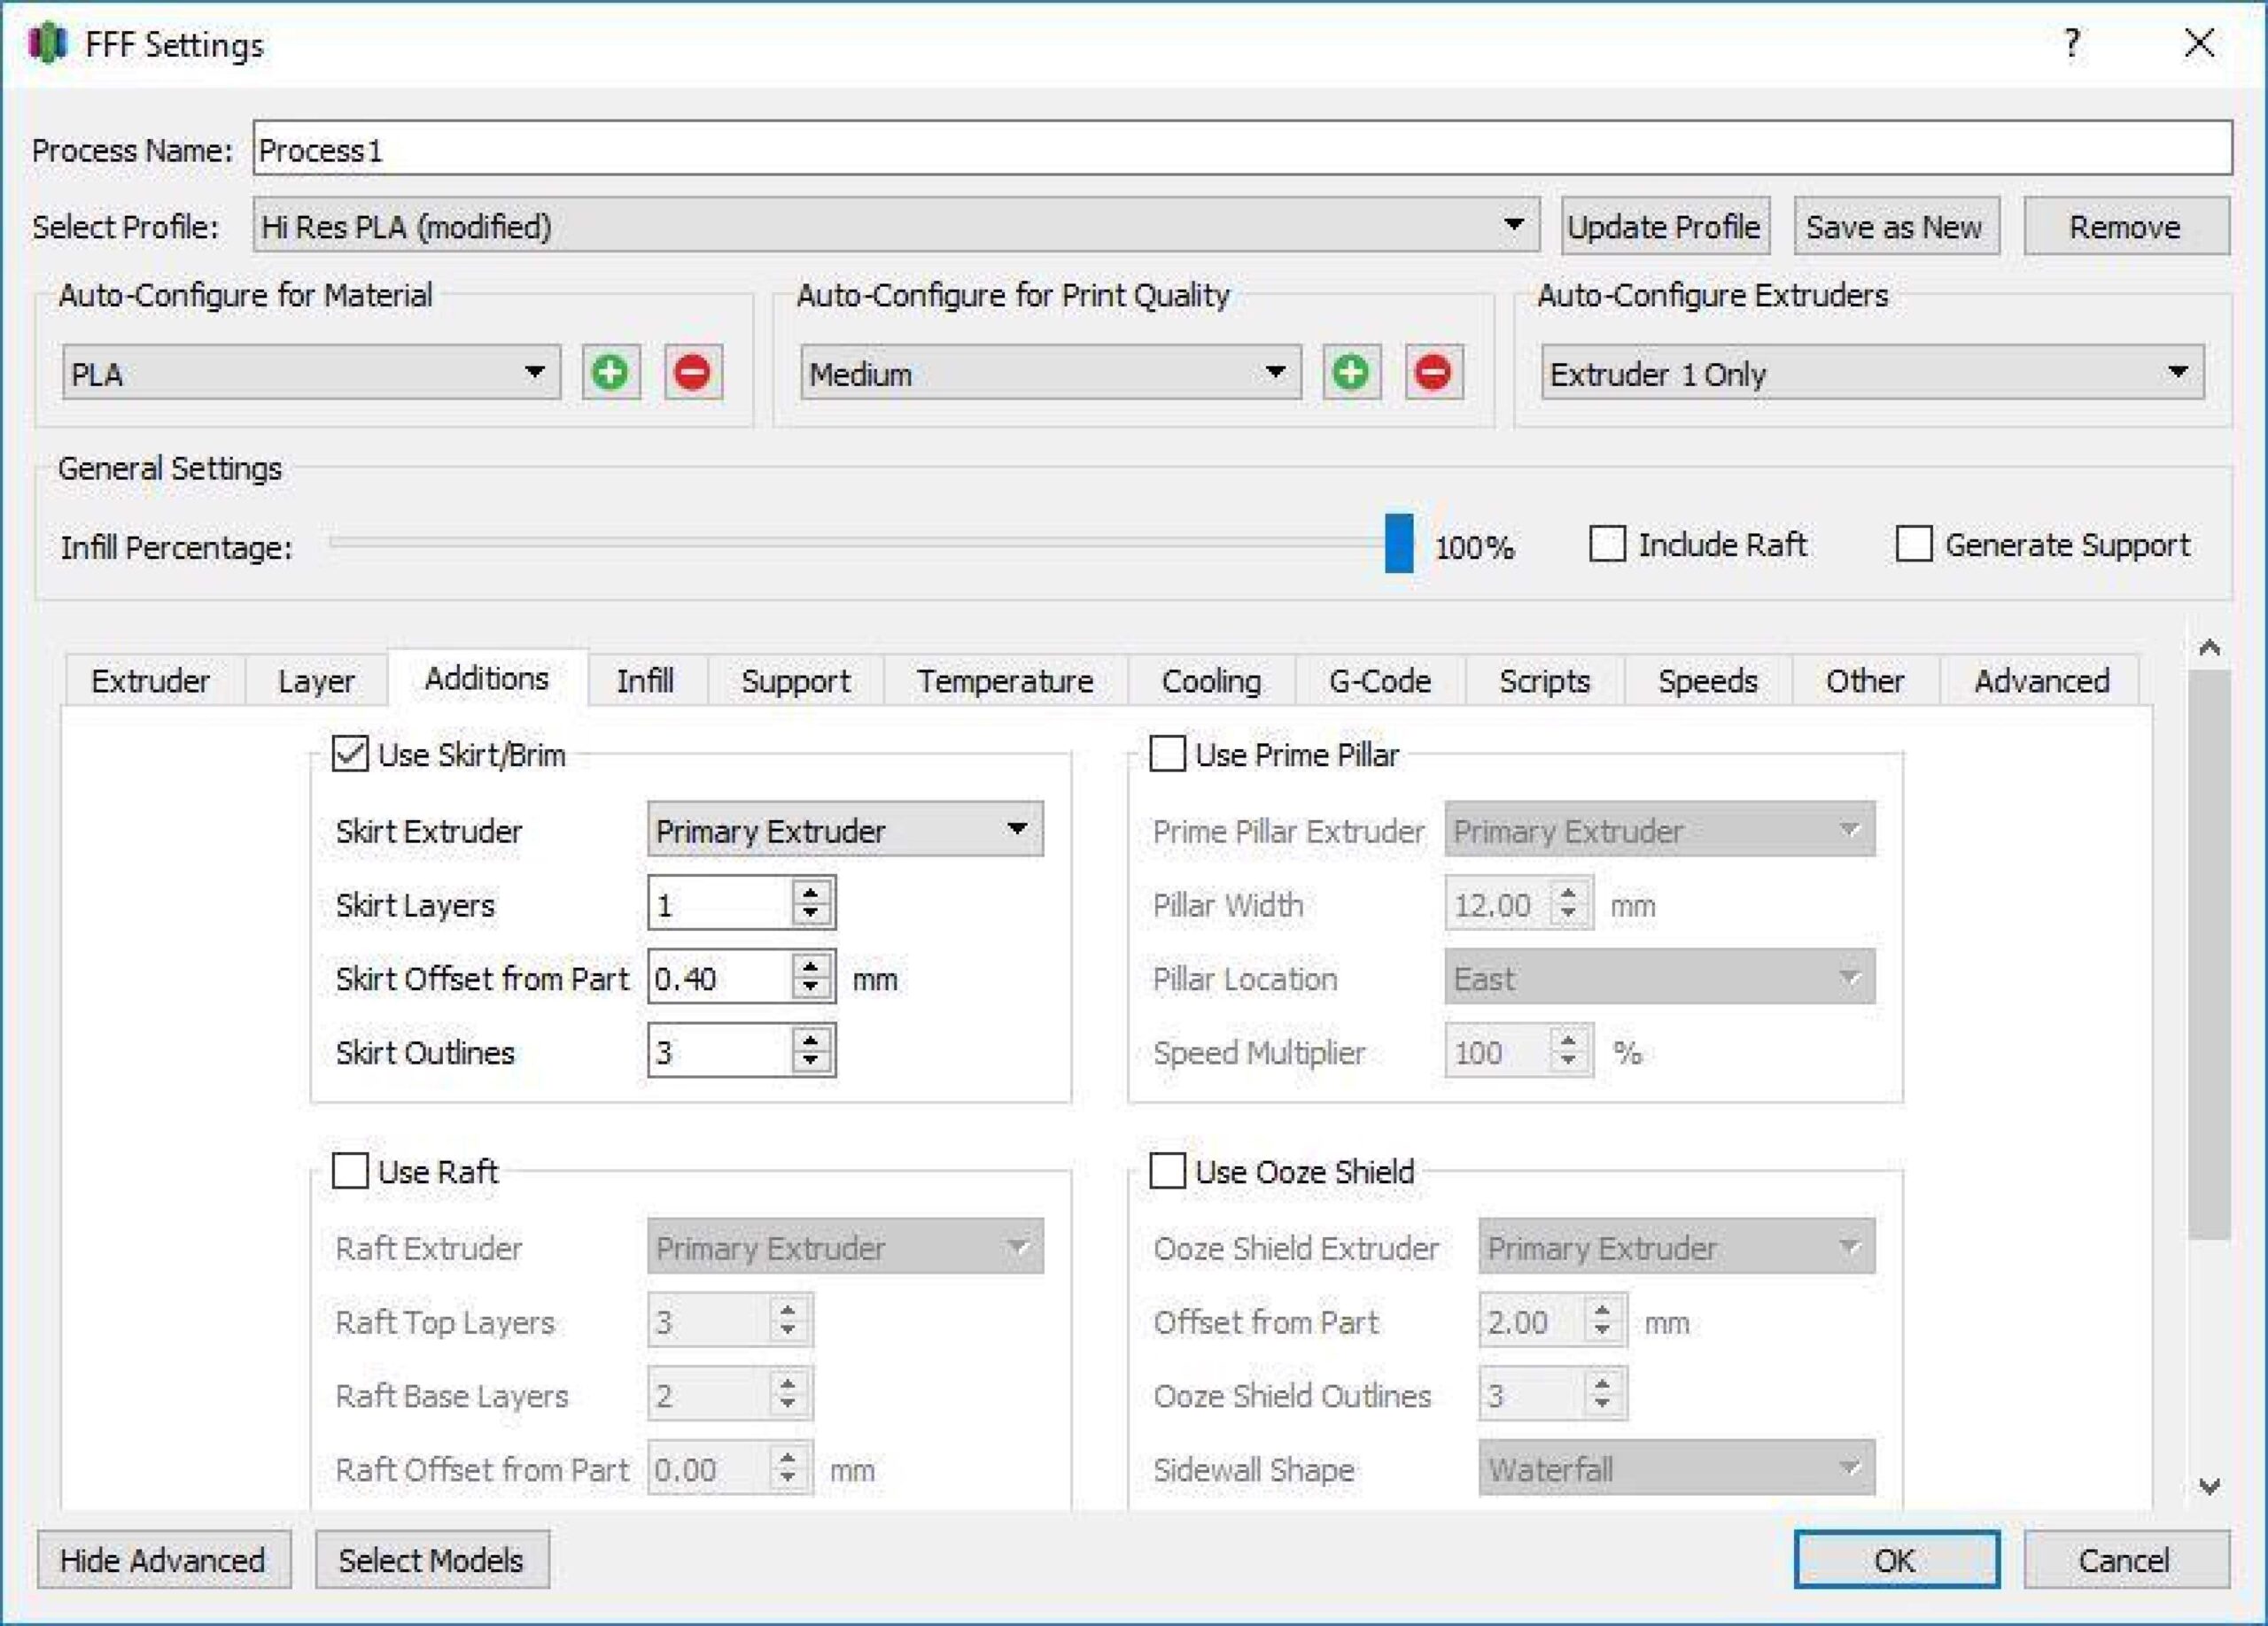
Task: Increase Skirt Offset from Part value
Action: point(811,965)
